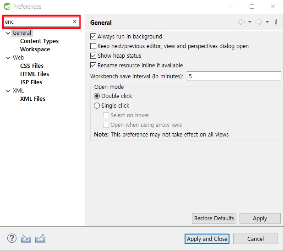284x251 pixels.
Task: Click the Workbench save interval field
Action: pyautogui.click(x=234, y=76)
